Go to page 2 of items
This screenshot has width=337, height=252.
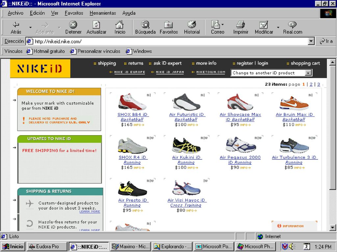click(311, 84)
